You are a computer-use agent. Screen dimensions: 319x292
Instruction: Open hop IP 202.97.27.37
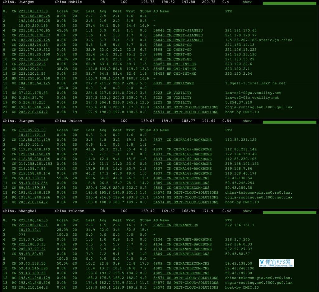32,249
